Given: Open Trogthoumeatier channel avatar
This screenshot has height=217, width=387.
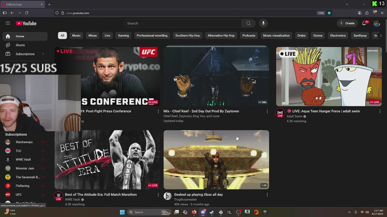Looking at the screenshot, I should 167,196.
